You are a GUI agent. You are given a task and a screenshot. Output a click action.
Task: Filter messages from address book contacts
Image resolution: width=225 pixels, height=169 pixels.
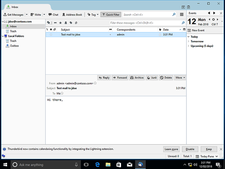(x=66, y=23)
